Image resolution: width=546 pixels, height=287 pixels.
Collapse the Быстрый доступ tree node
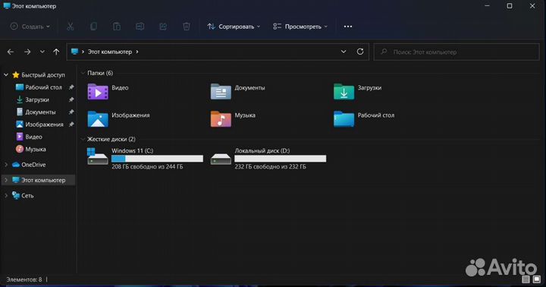pos(6,75)
